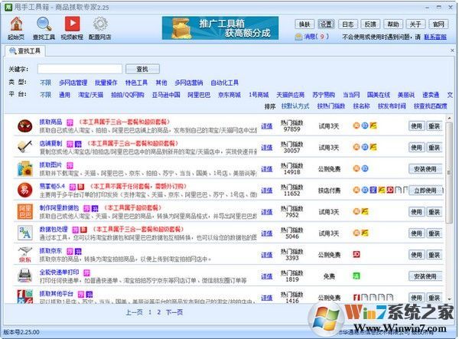
Task: Click the 抓取京东 tool icon
Action: point(25,254)
